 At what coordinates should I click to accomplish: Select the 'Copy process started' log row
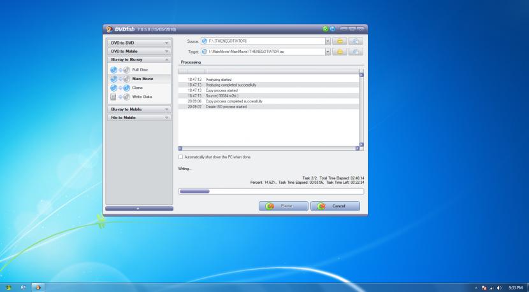click(268, 90)
